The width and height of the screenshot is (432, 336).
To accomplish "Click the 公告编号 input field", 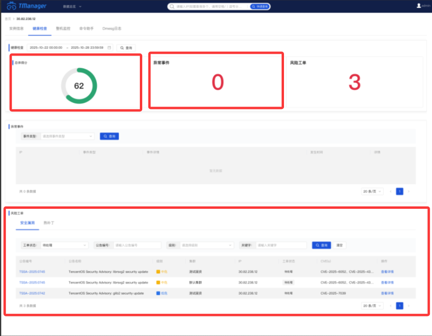I will [x=137, y=245].
